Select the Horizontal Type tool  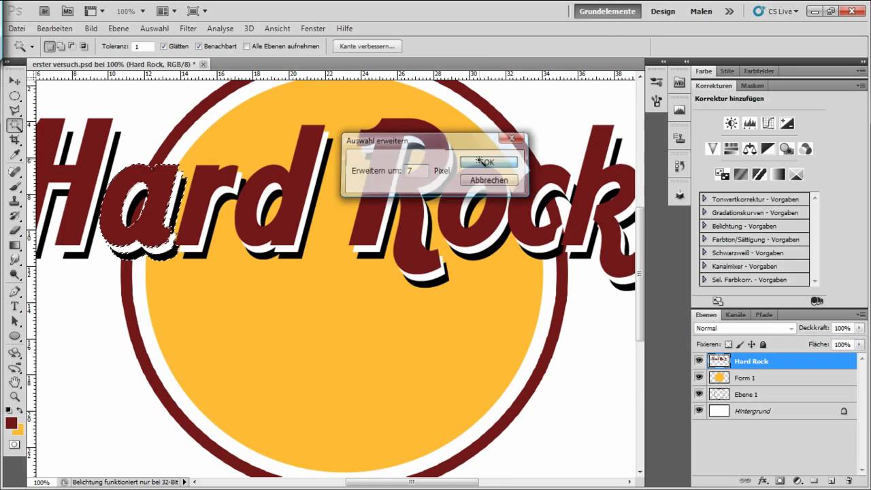click(x=14, y=307)
